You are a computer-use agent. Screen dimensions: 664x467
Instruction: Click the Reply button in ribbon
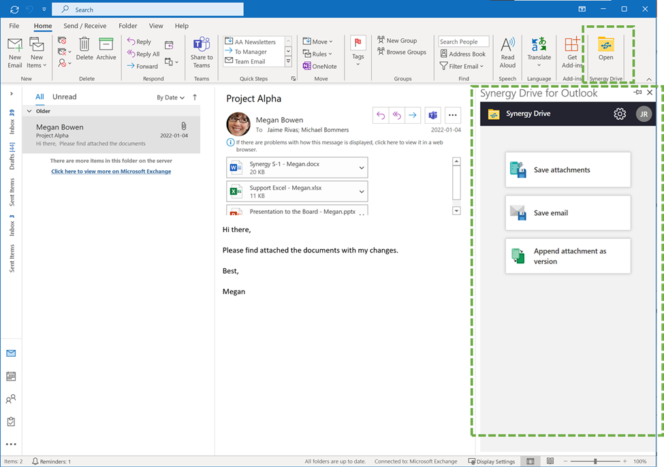pos(140,42)
